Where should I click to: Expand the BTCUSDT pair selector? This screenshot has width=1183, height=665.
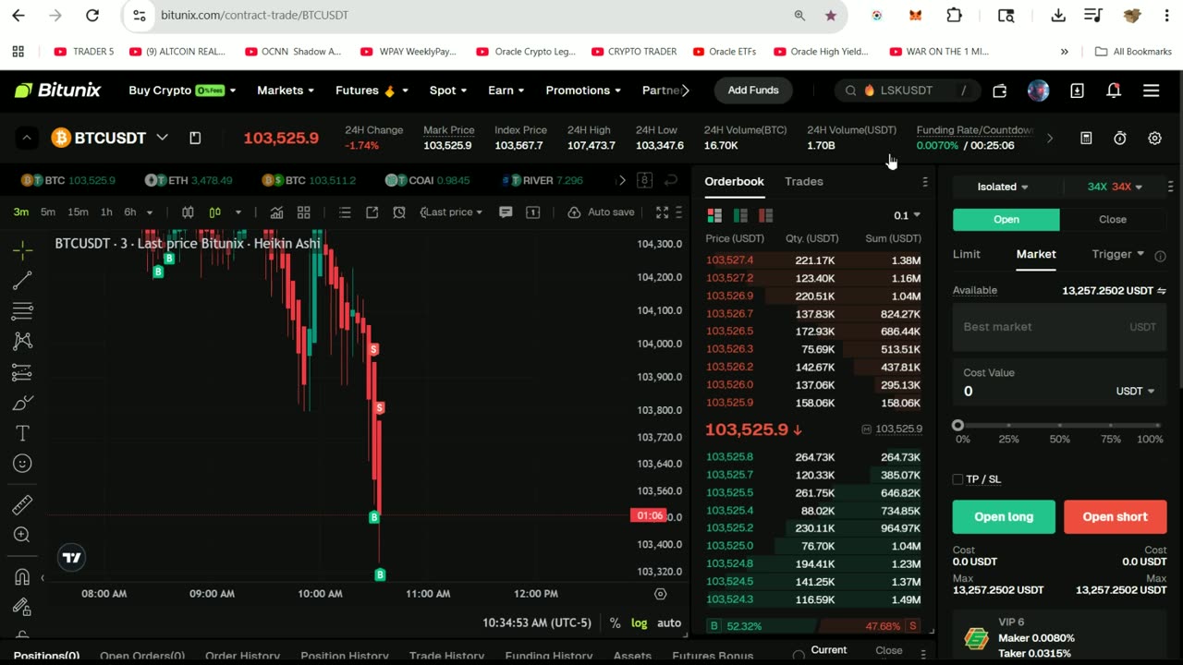(162, 138)
